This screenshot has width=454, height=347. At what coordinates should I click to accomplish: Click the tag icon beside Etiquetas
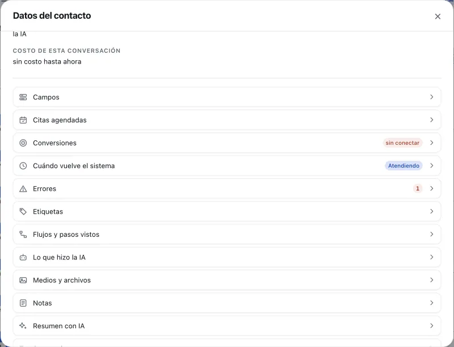(23, 211)
